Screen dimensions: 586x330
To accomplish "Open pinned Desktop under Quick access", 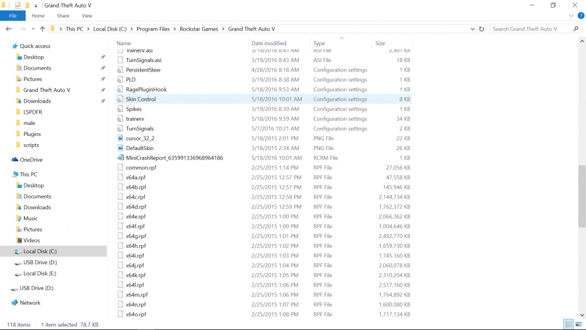I will (33, 57).
